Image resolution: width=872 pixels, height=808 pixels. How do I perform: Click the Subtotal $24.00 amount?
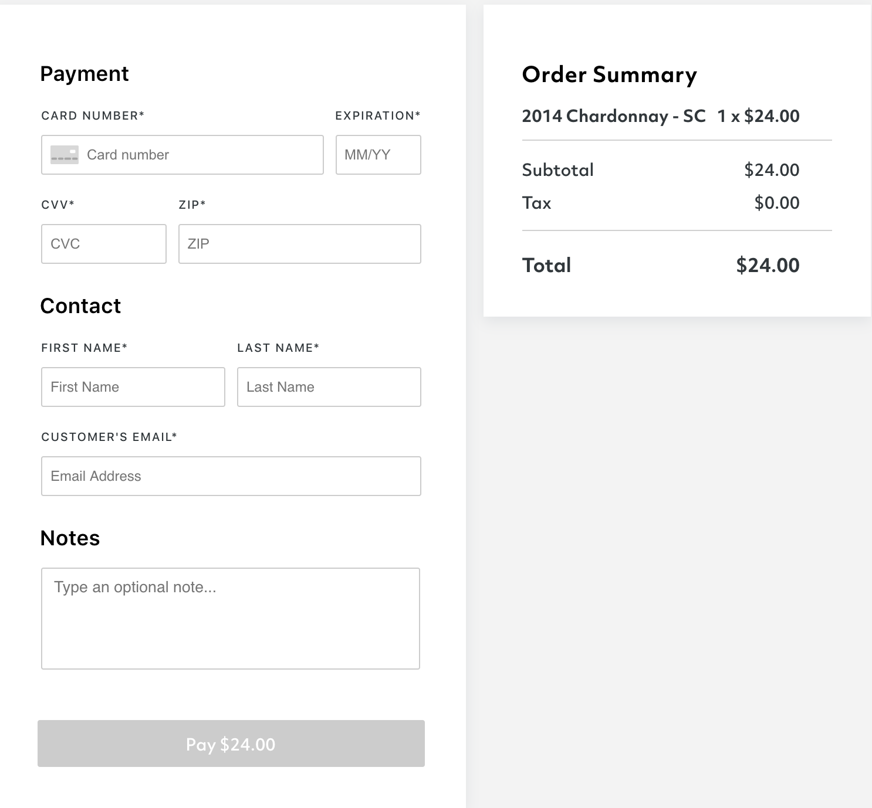(x=772, y=170)
